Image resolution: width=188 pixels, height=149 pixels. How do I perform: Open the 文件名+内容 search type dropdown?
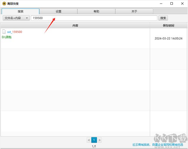(x=16, y=18)
